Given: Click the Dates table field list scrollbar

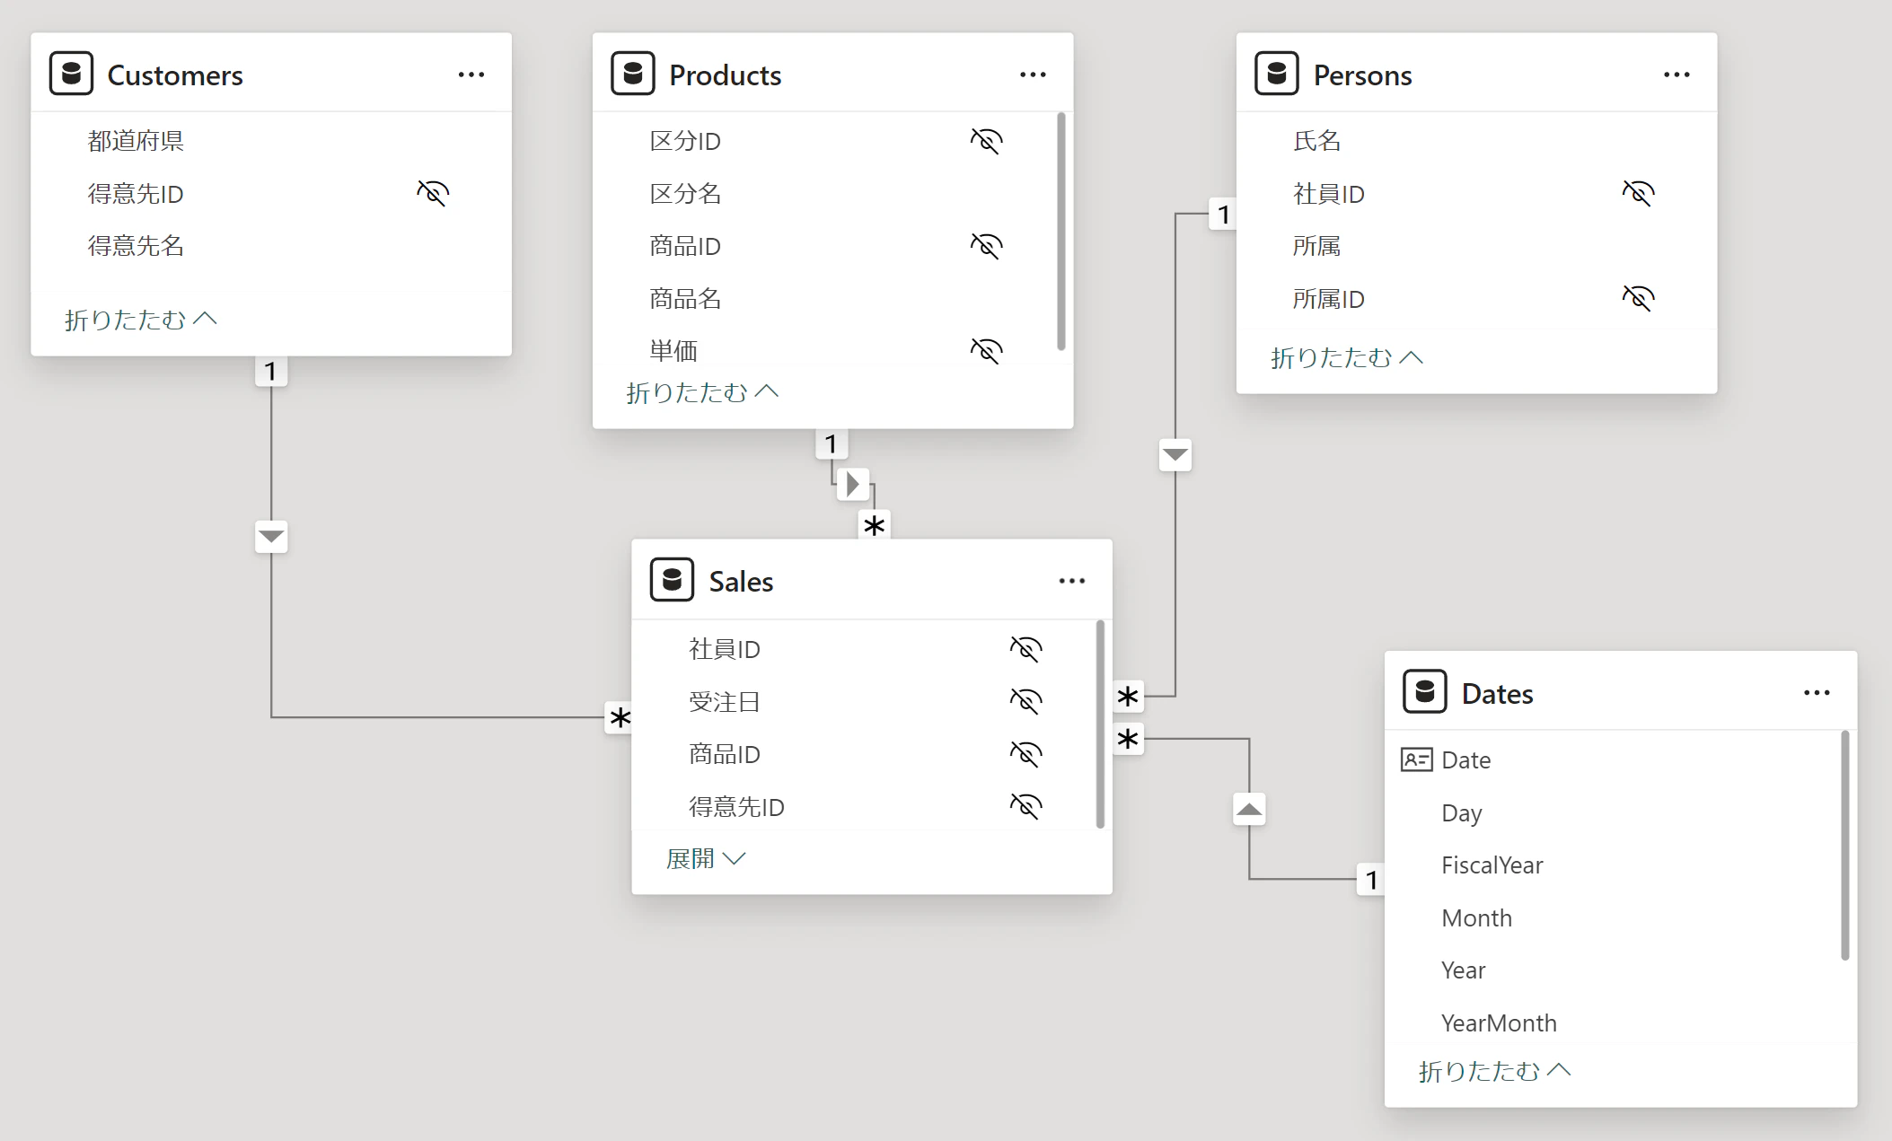Looking at the screenshot, I should (x=1845, y=846).
